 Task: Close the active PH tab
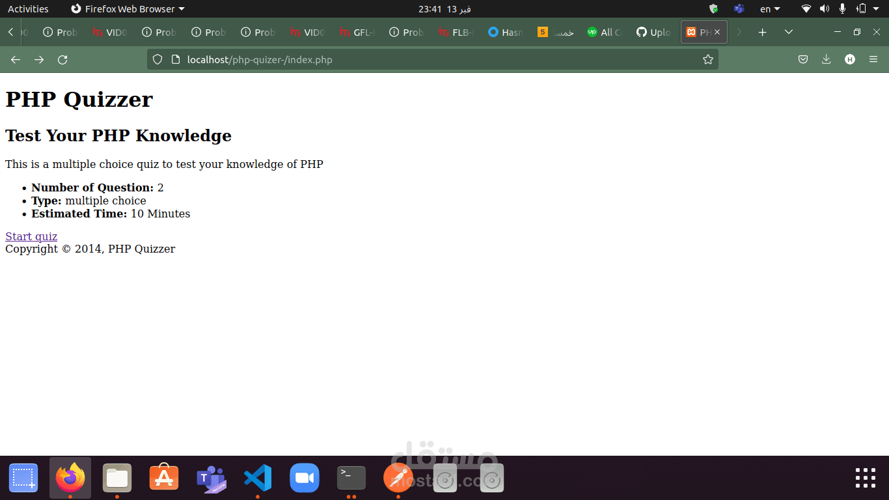[717, 32]
